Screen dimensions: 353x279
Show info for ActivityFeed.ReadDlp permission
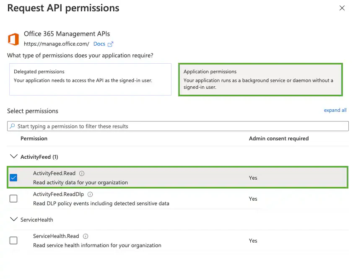pyautogui.click(x=90, y=194)
